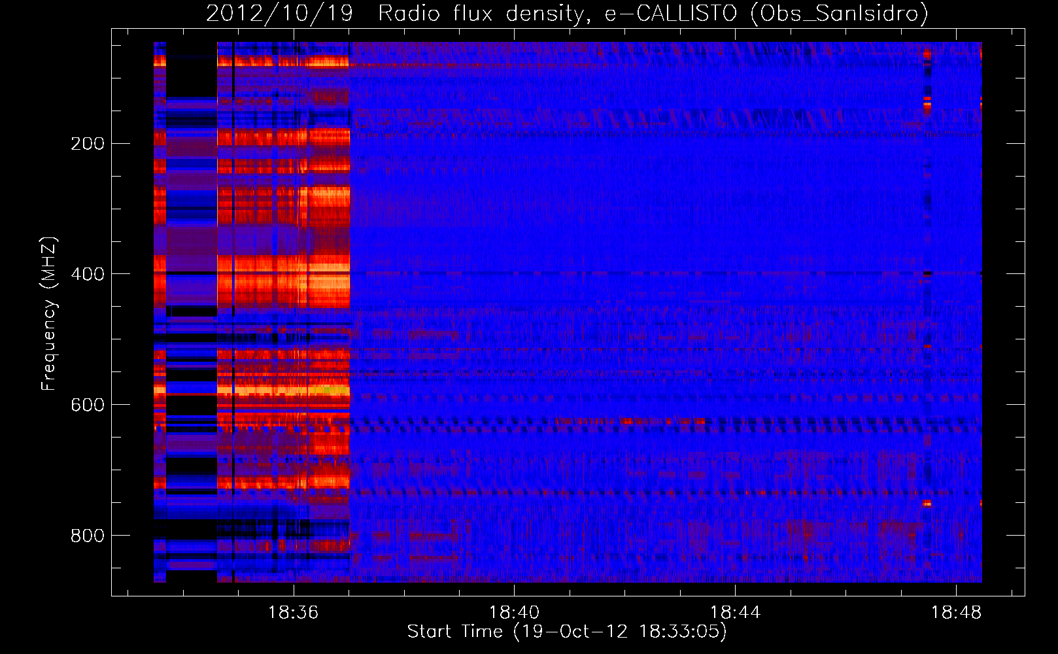The image size is (1058, 654).
Task: Click the 18:36 time tick label
Action: (294, 612)
